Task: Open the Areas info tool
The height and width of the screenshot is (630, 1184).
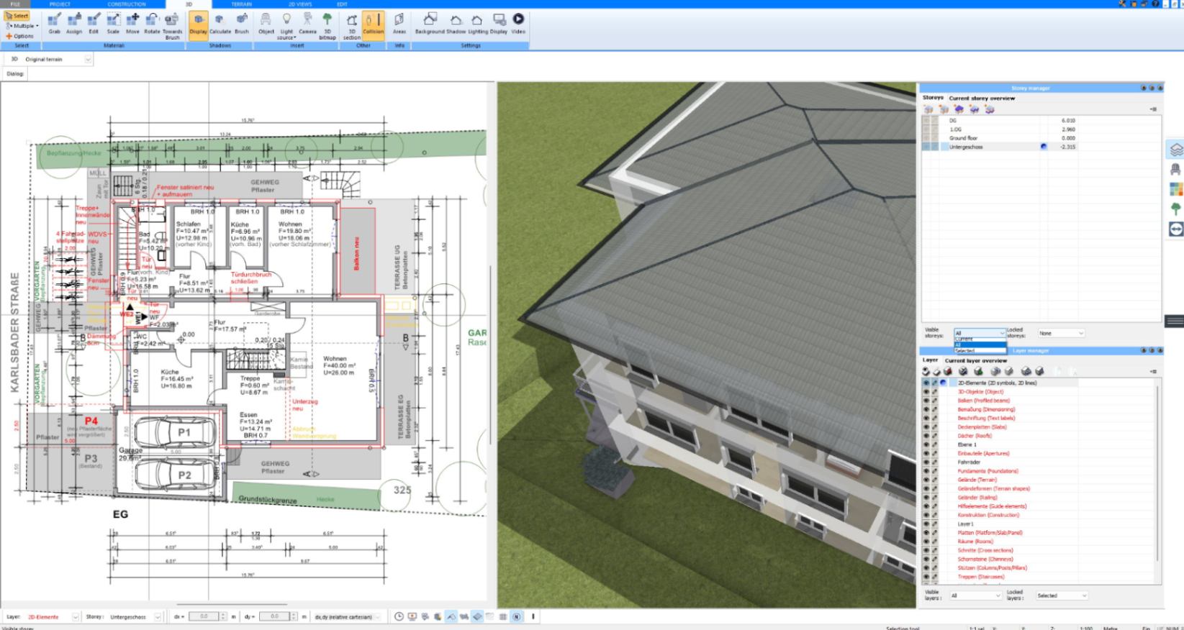Action: [x=399, y=24]
